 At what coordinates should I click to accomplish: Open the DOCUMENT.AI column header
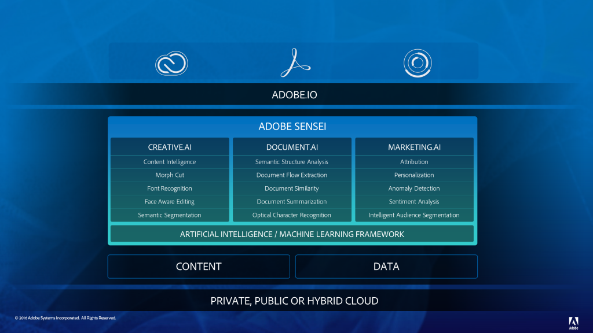pos(292,147)
